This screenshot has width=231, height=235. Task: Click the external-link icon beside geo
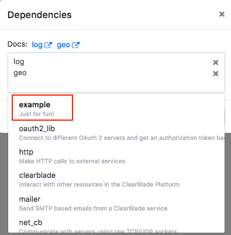[75, 45]
